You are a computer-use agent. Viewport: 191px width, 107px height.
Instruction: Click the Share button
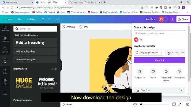click(x=183, y=19)
